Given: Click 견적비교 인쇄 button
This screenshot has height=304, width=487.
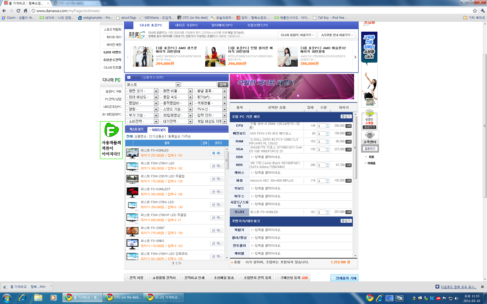Looking at the screenshot, I should point(193,278).
